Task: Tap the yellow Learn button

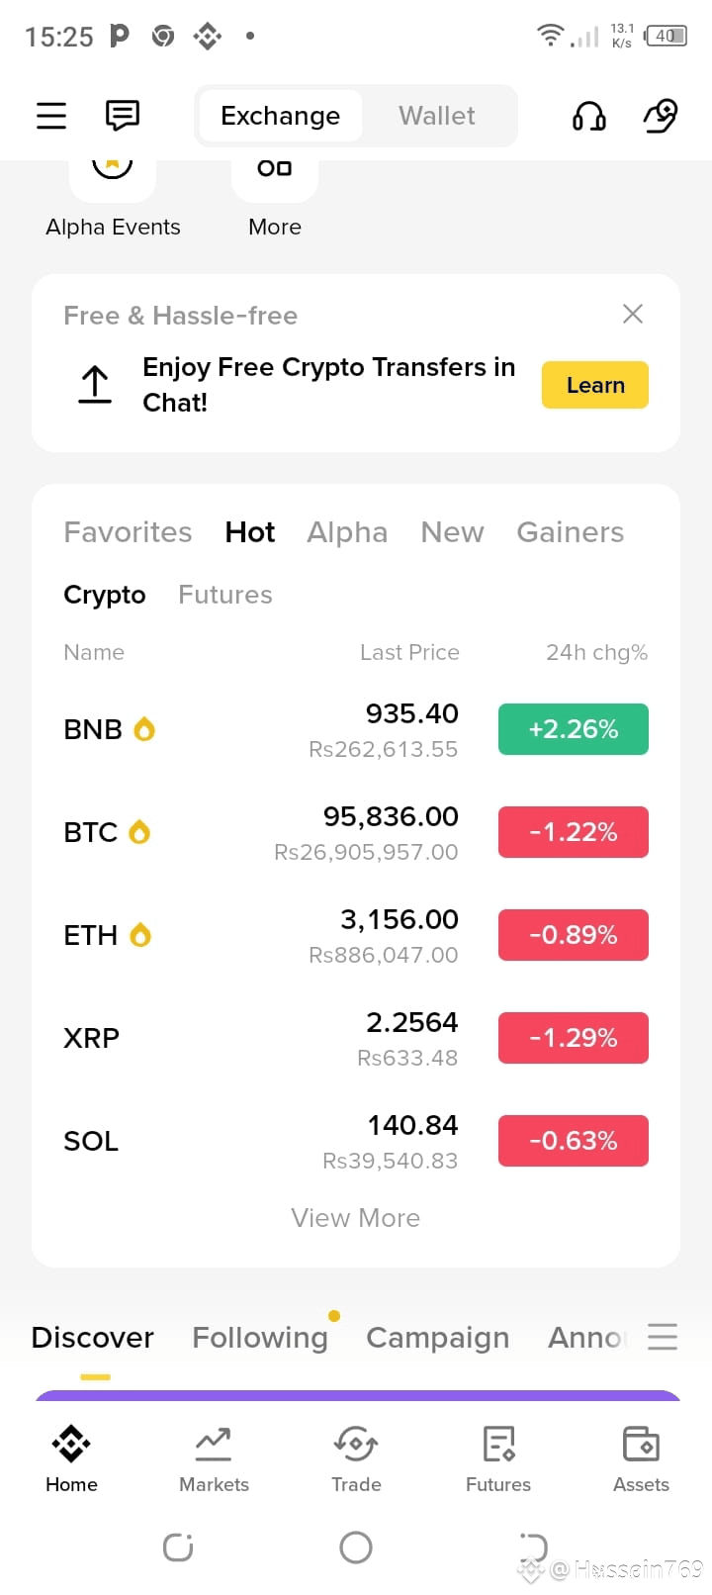Action: (595, 385)
